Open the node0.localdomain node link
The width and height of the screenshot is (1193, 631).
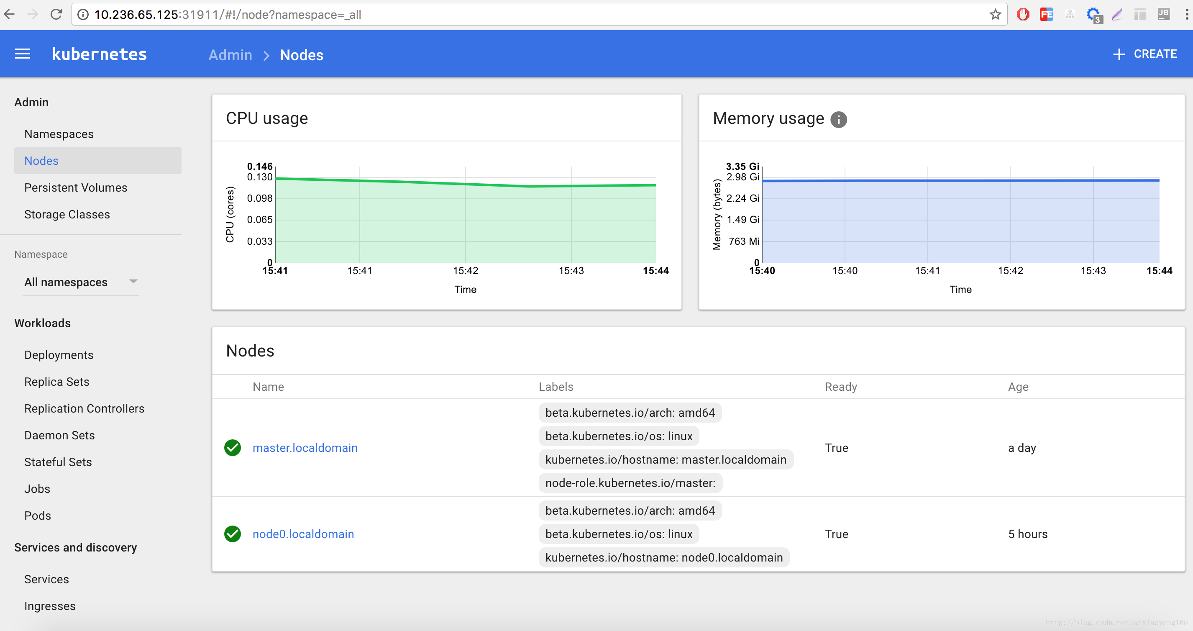pyautogui.click(x=303, y=534)
